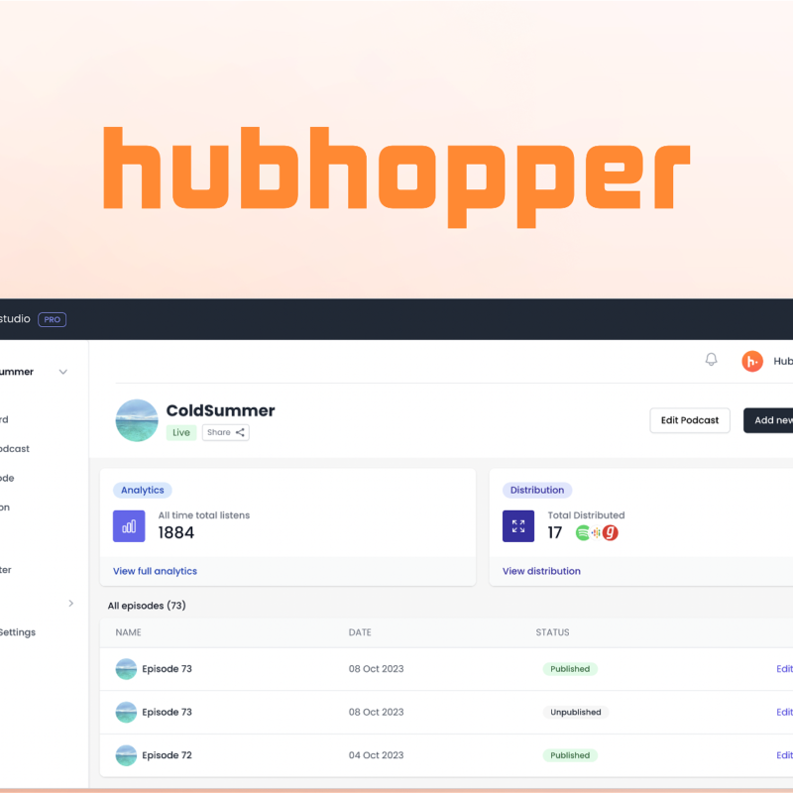Open the View full analytics link

tap(155, 571)
